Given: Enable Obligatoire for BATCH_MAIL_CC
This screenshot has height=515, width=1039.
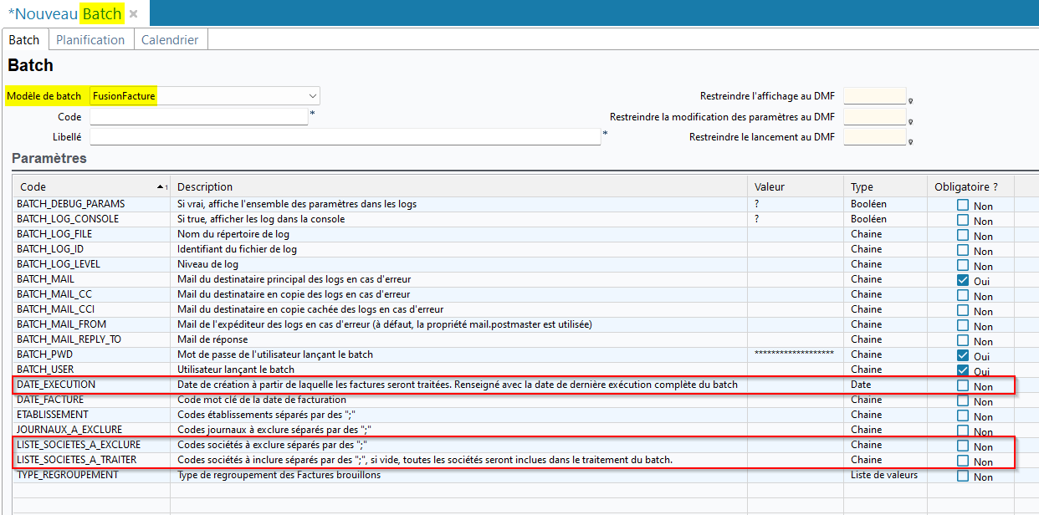Looking at the screenshot, I should pos(963,295).
